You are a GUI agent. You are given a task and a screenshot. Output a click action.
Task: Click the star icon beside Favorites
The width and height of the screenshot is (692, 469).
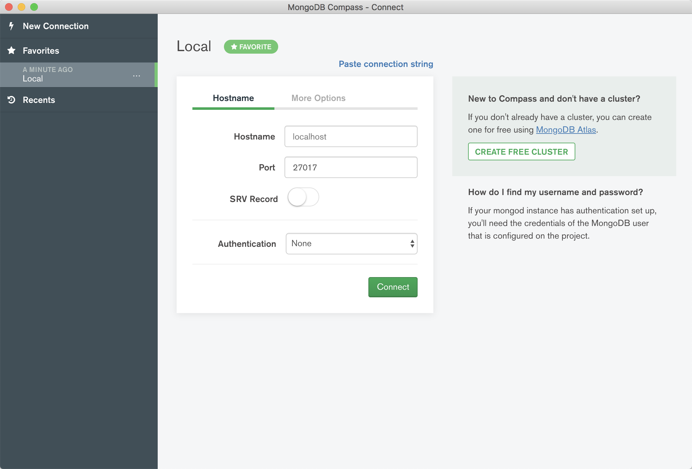[12, 50]
